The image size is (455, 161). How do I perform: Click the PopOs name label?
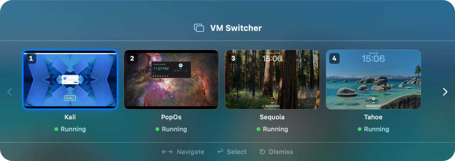pos(171,117)
